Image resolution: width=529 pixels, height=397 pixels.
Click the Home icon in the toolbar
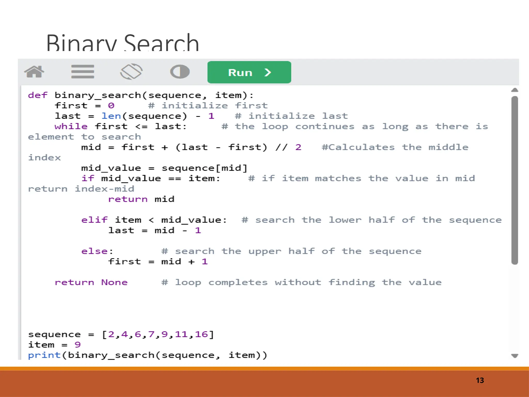point(34,72)
